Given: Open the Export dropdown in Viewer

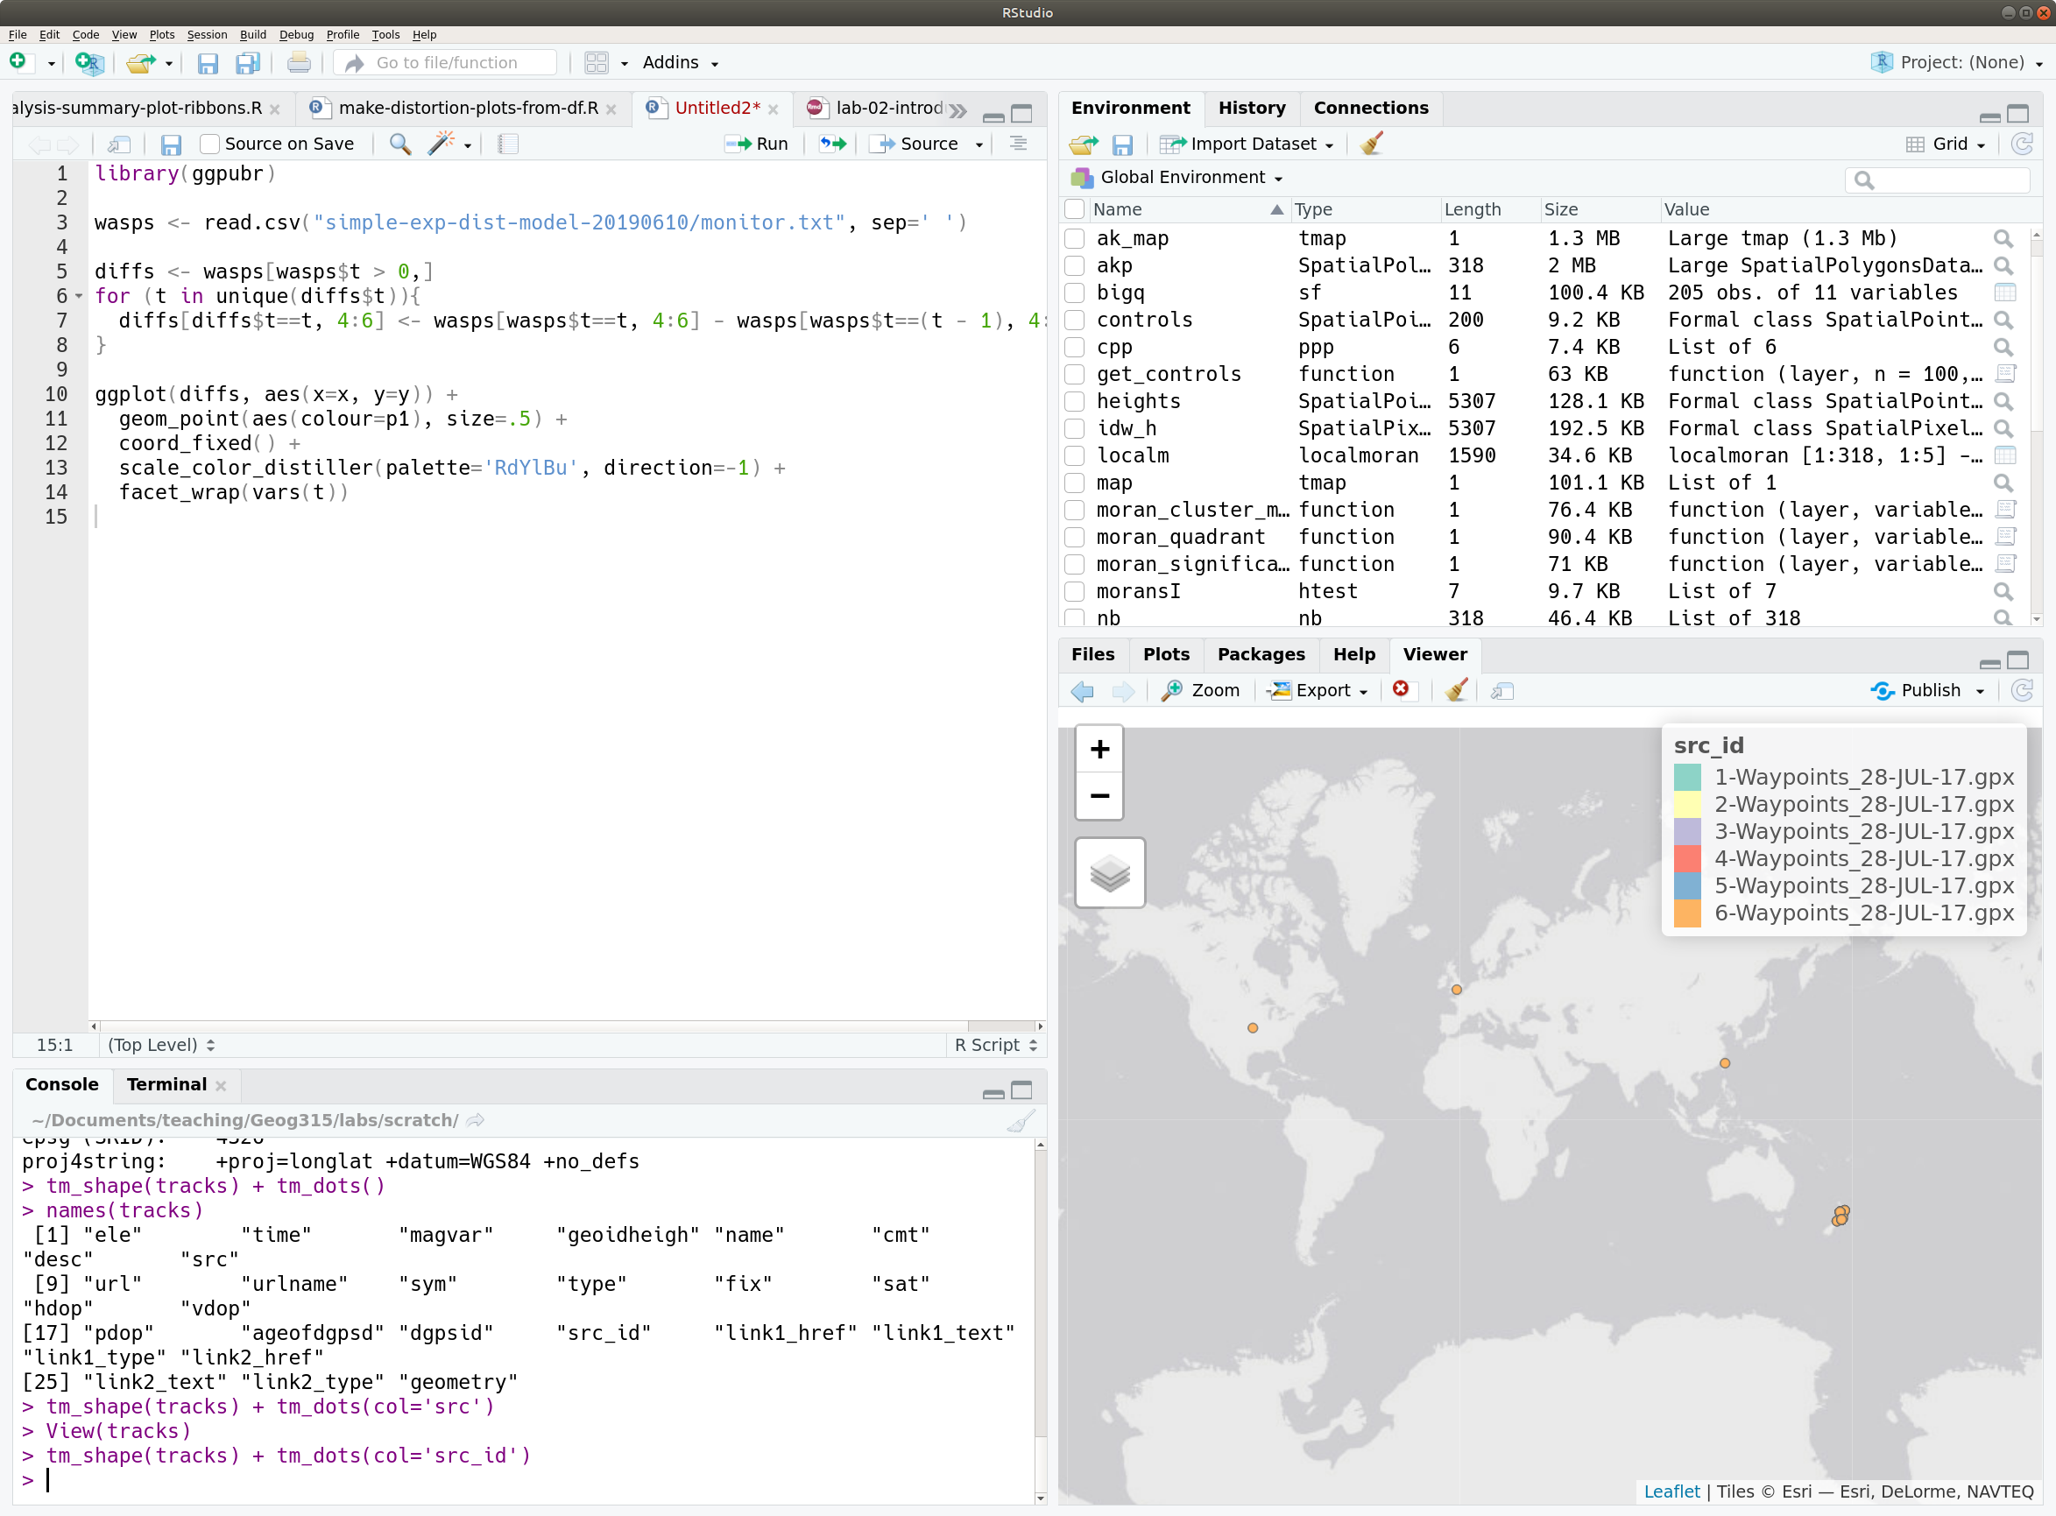Looking at the screenshot, I should coord(1320,690).
